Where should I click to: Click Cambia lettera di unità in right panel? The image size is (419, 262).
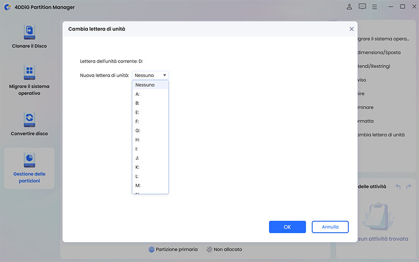pyautogui.click(x=381, y=135)
